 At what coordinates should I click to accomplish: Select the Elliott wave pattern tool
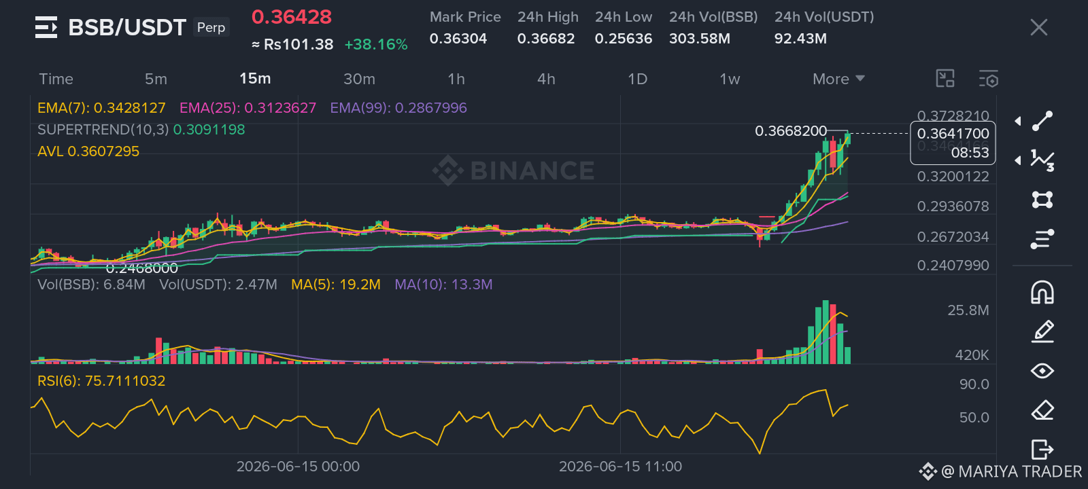point(1042,160)
